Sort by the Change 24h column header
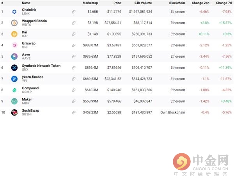Screen dimensions: 234x181 [x=200, y=3]
